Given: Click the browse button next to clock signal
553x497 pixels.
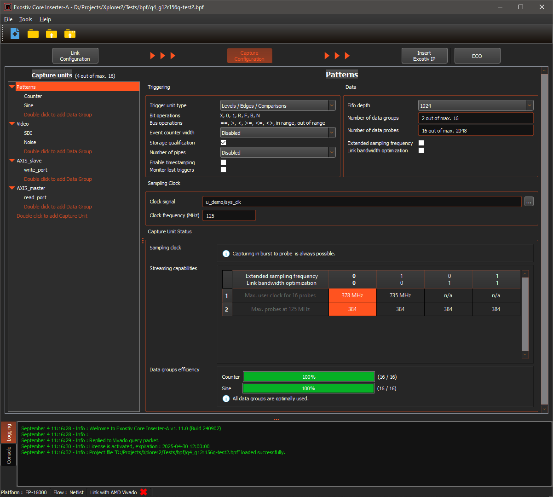Looking at the screenshot, I should pyautogui.click(x=529, y=202).
